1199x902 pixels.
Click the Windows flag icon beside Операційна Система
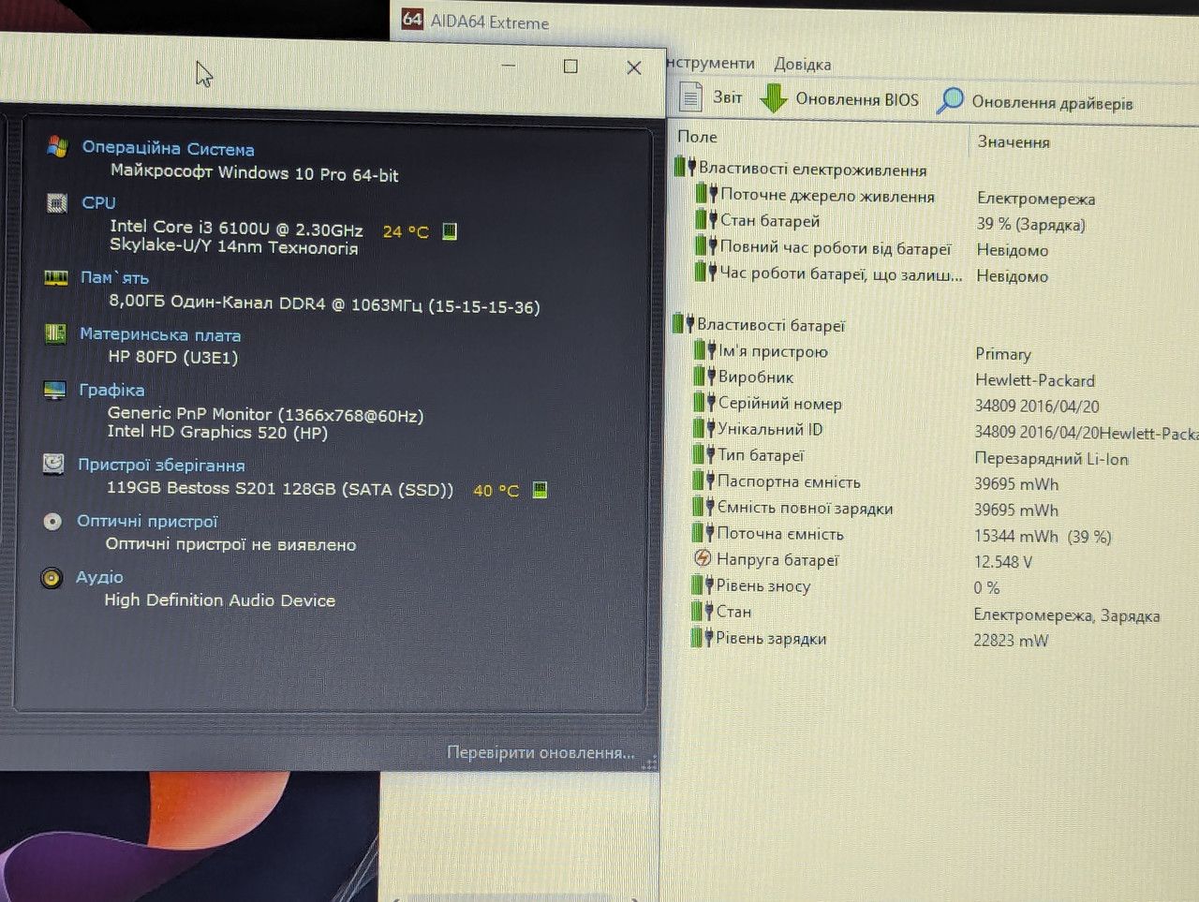[x=57, y=146]
